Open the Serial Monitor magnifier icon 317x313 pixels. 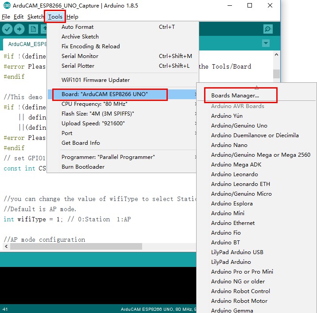[x=268, y=29]
